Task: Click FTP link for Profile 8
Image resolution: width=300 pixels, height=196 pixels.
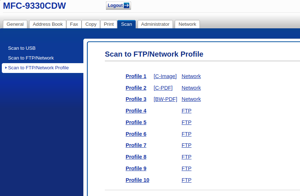Action: (x=186, y=157)
